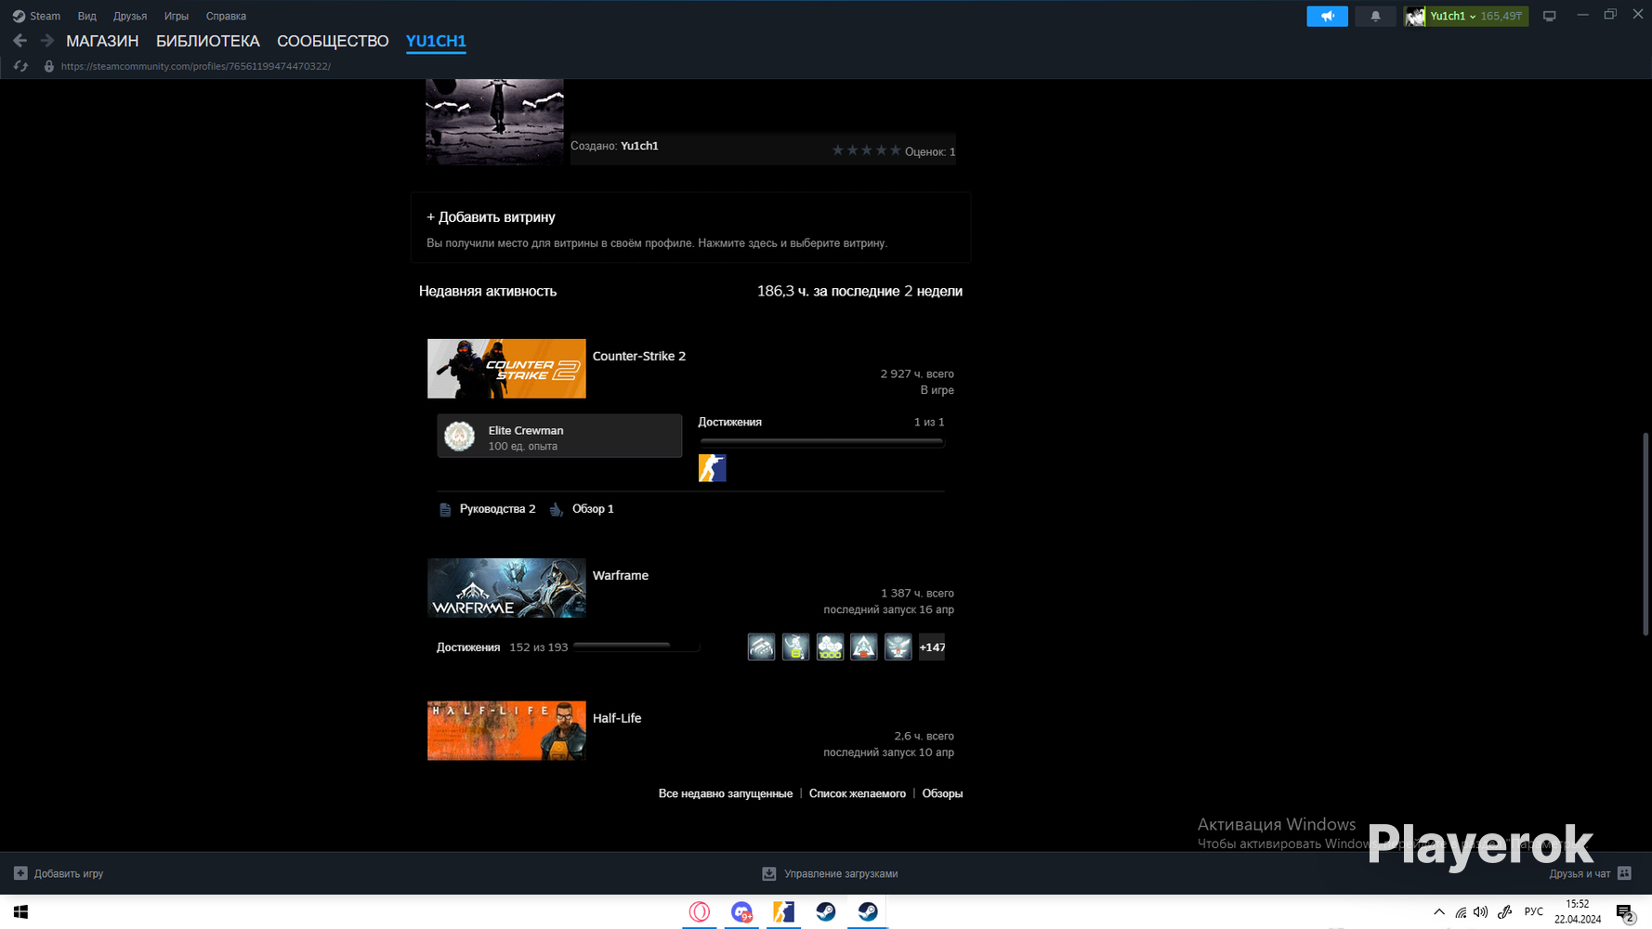Screen dimensions: 1652x929
Task: Click the Counter-Strike 2 achievements progress bar
Action: coord(821,442)
